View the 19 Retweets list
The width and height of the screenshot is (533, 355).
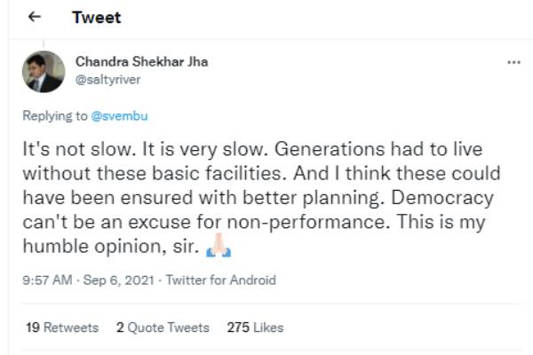(x=61, y=327)
